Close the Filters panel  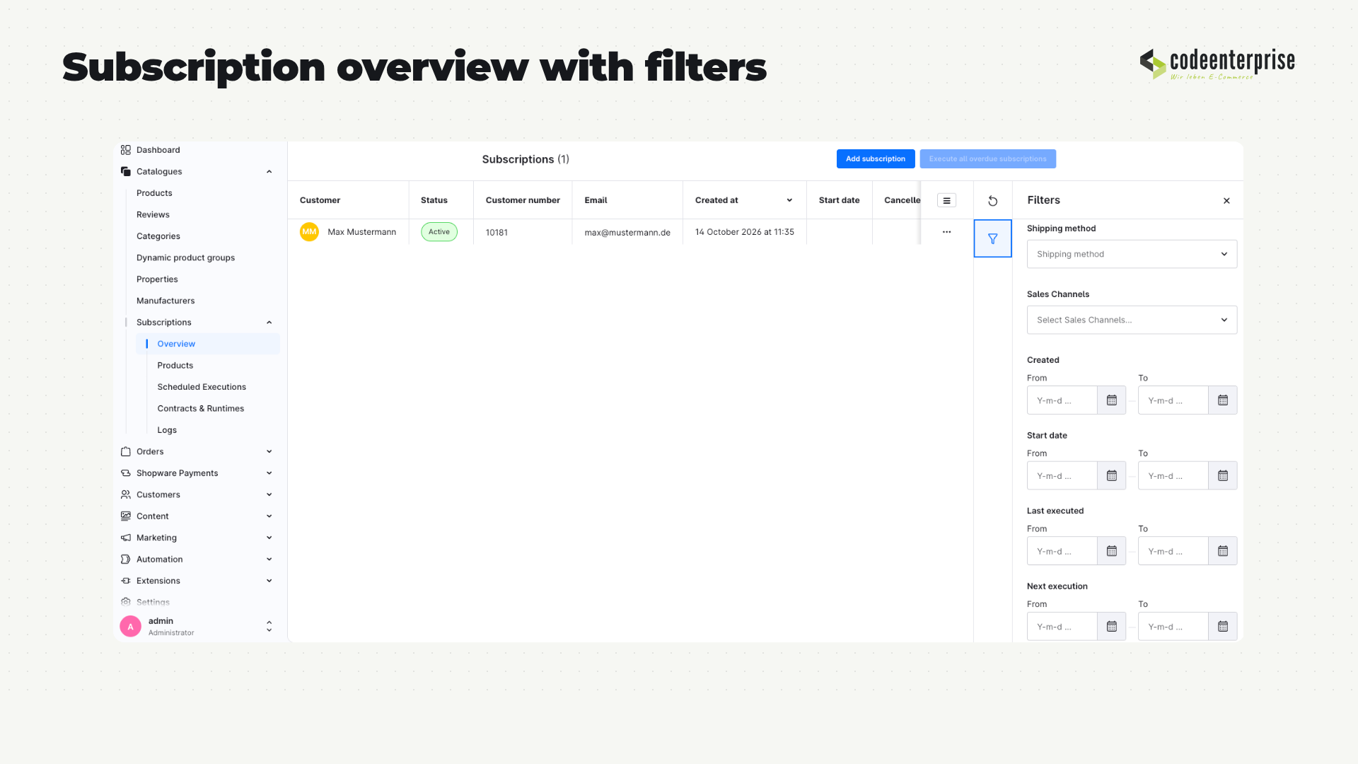click(x=1226, y=201)
